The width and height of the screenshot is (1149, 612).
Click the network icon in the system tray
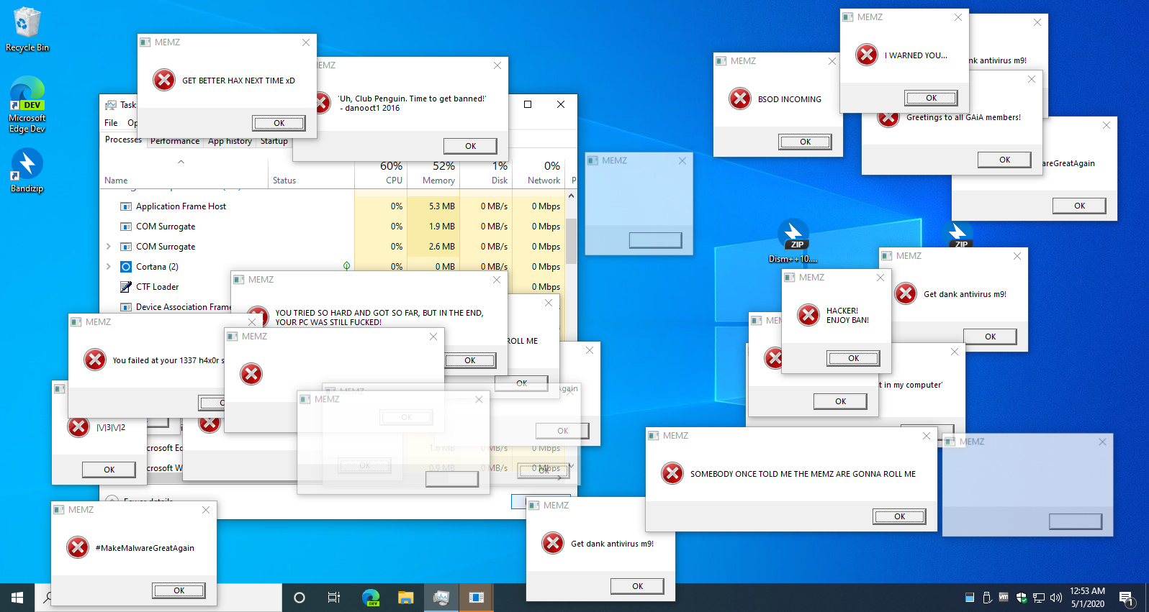tap(1039, 598)
